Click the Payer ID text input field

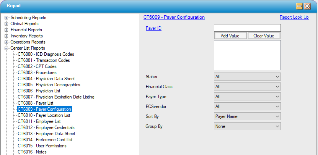coord(247,28)
